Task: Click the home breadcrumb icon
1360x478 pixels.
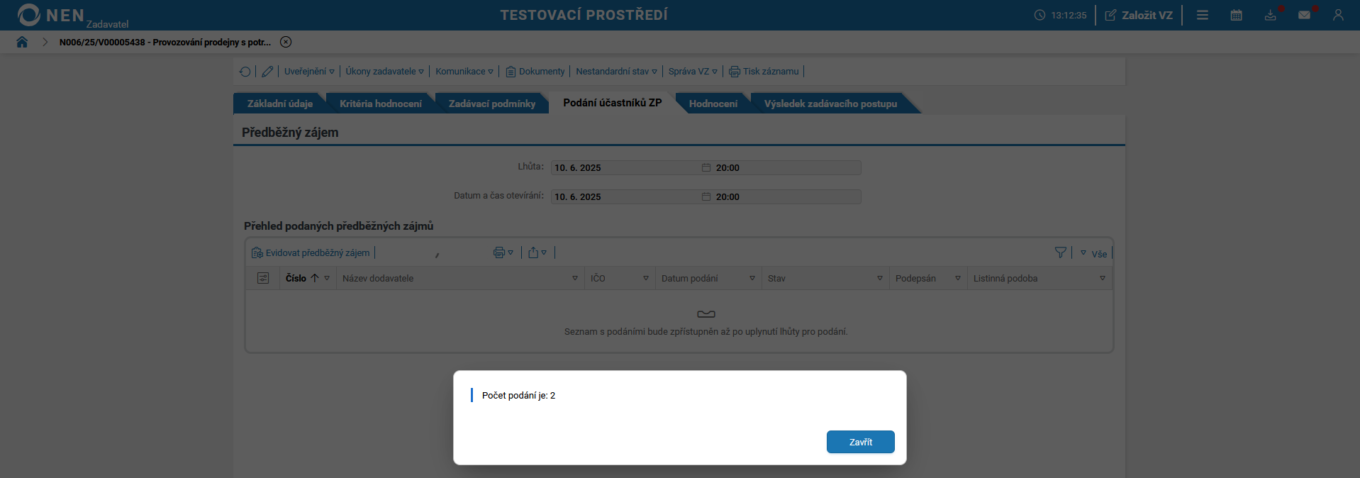Action: (22, 42)
